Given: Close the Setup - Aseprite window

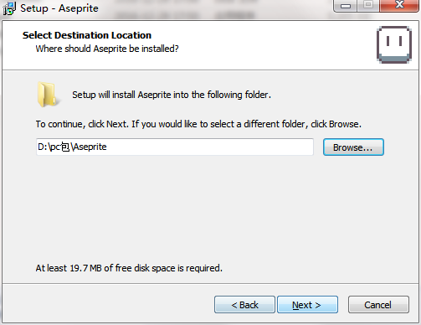Looking at the screenshot, I should (x=399, y=5).
